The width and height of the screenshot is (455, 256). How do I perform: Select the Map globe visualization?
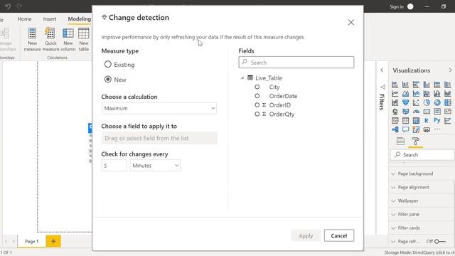(x=395, y=112)
